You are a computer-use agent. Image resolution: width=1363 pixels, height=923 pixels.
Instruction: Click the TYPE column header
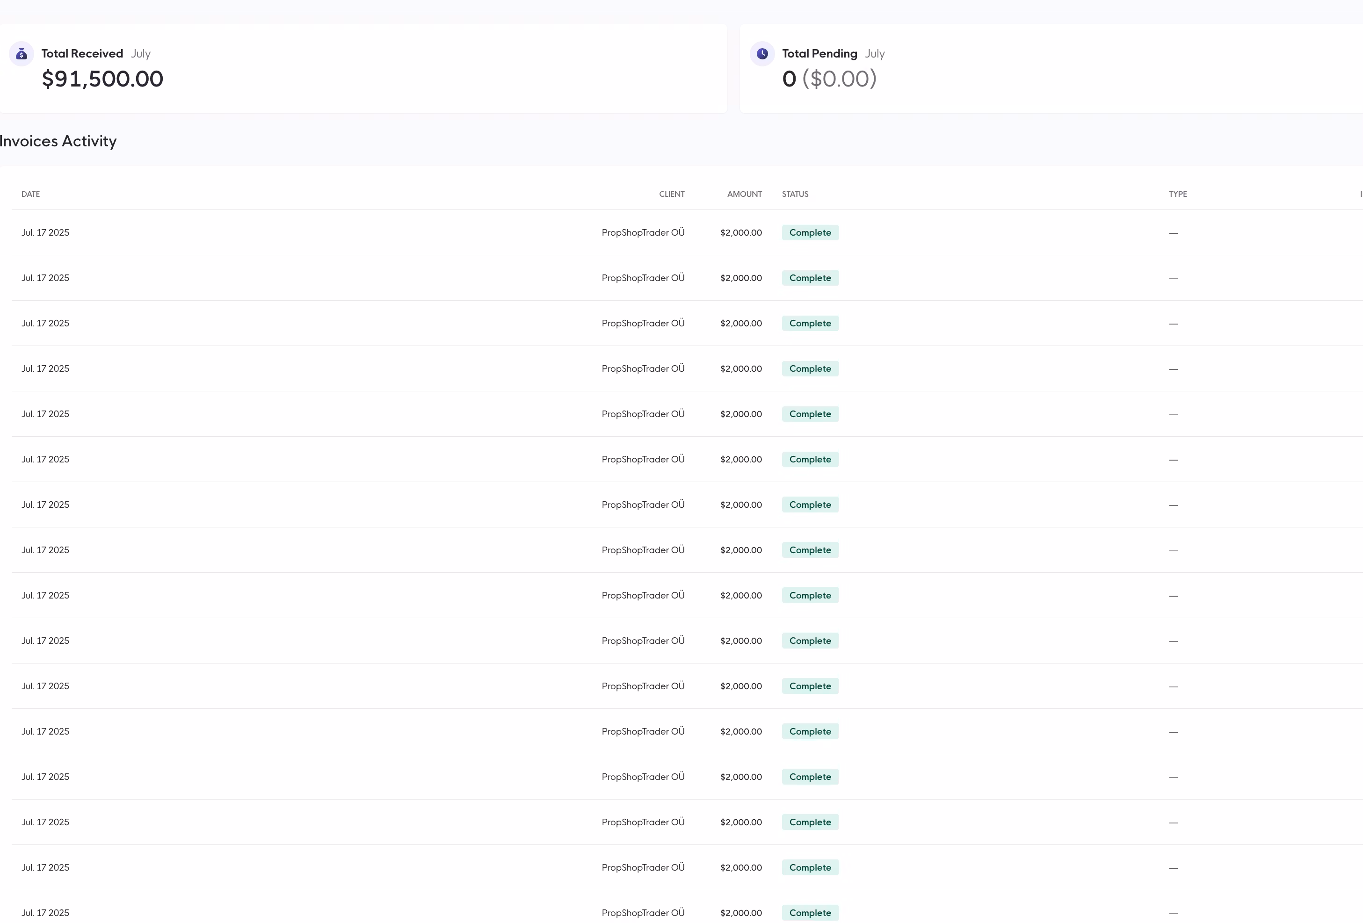point(1177,194)
